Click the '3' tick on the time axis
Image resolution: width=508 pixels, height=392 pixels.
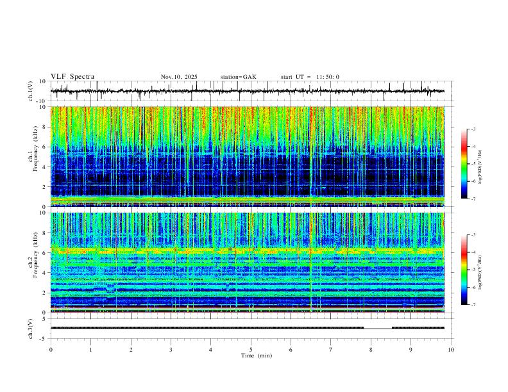click(x=171, y=350)
